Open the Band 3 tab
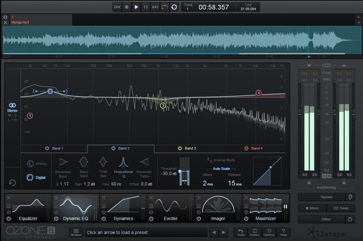This screenshot has height=241, width=363. pos(187,148)
